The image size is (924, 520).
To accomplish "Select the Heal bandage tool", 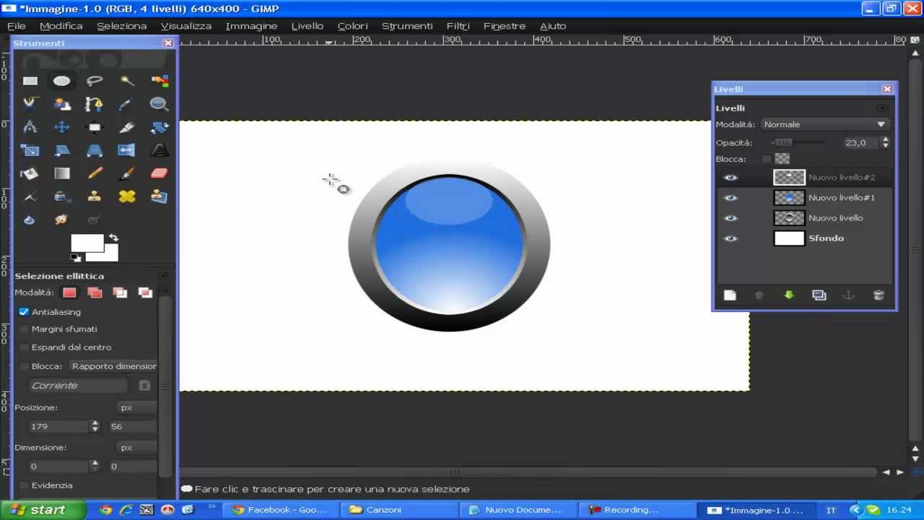I will (x=127, y=196).
